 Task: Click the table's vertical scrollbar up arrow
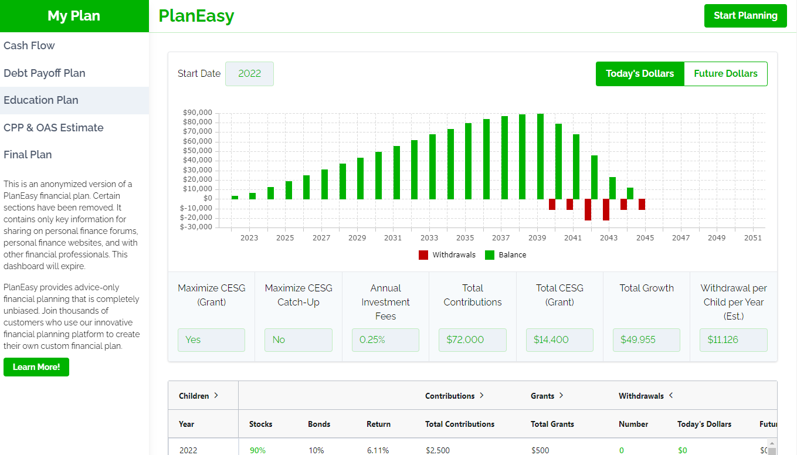pyautogui.click(x=772, y=444)
